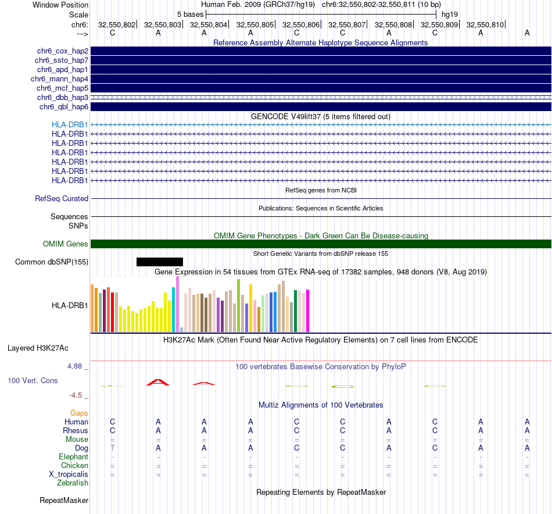Click the Zebrafish species label
Image resolution: width=552 pixels, height=514 pixels.
click(x=73, y=483)
